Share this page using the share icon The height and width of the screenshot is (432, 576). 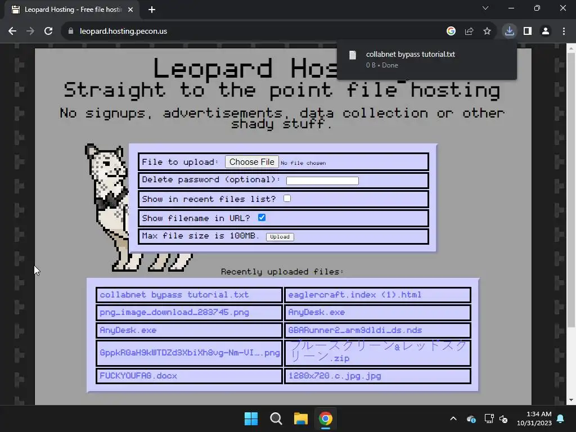tap(469, 31)
